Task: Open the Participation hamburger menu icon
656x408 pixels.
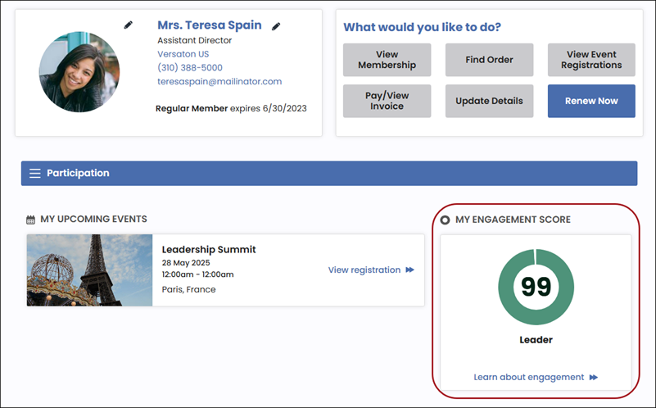Action: (35, 173)
